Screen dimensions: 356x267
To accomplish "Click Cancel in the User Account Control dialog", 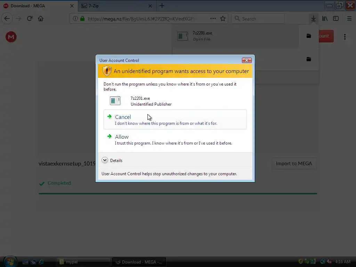I will 175,120.
